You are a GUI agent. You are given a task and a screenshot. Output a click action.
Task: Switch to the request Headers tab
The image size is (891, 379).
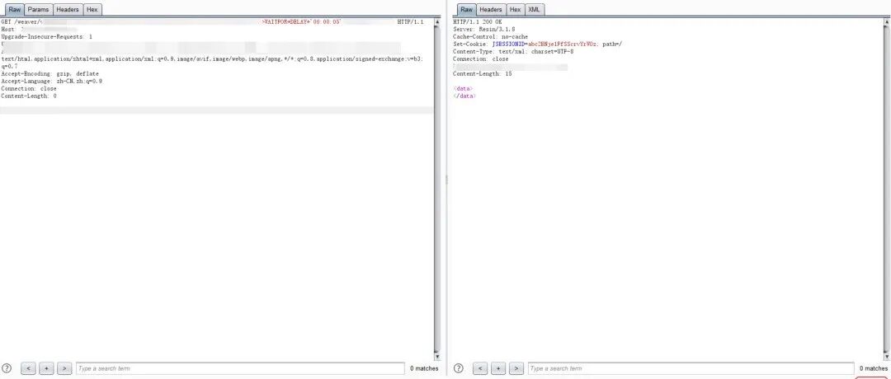(68, 10)
